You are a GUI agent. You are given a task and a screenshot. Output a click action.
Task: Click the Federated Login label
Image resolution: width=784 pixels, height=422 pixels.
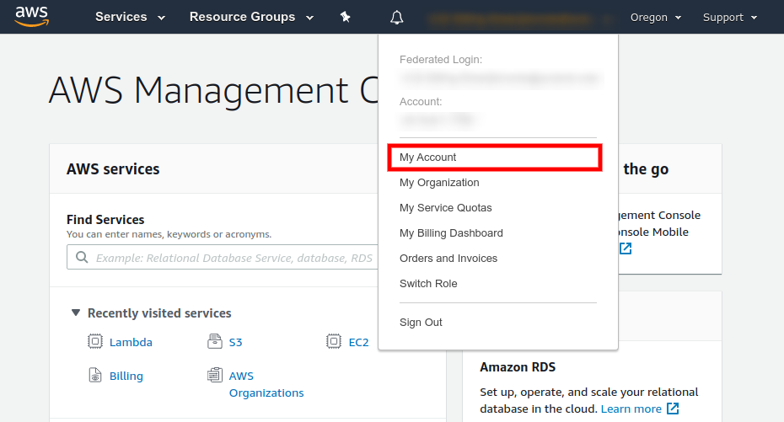tap(441, 60)
